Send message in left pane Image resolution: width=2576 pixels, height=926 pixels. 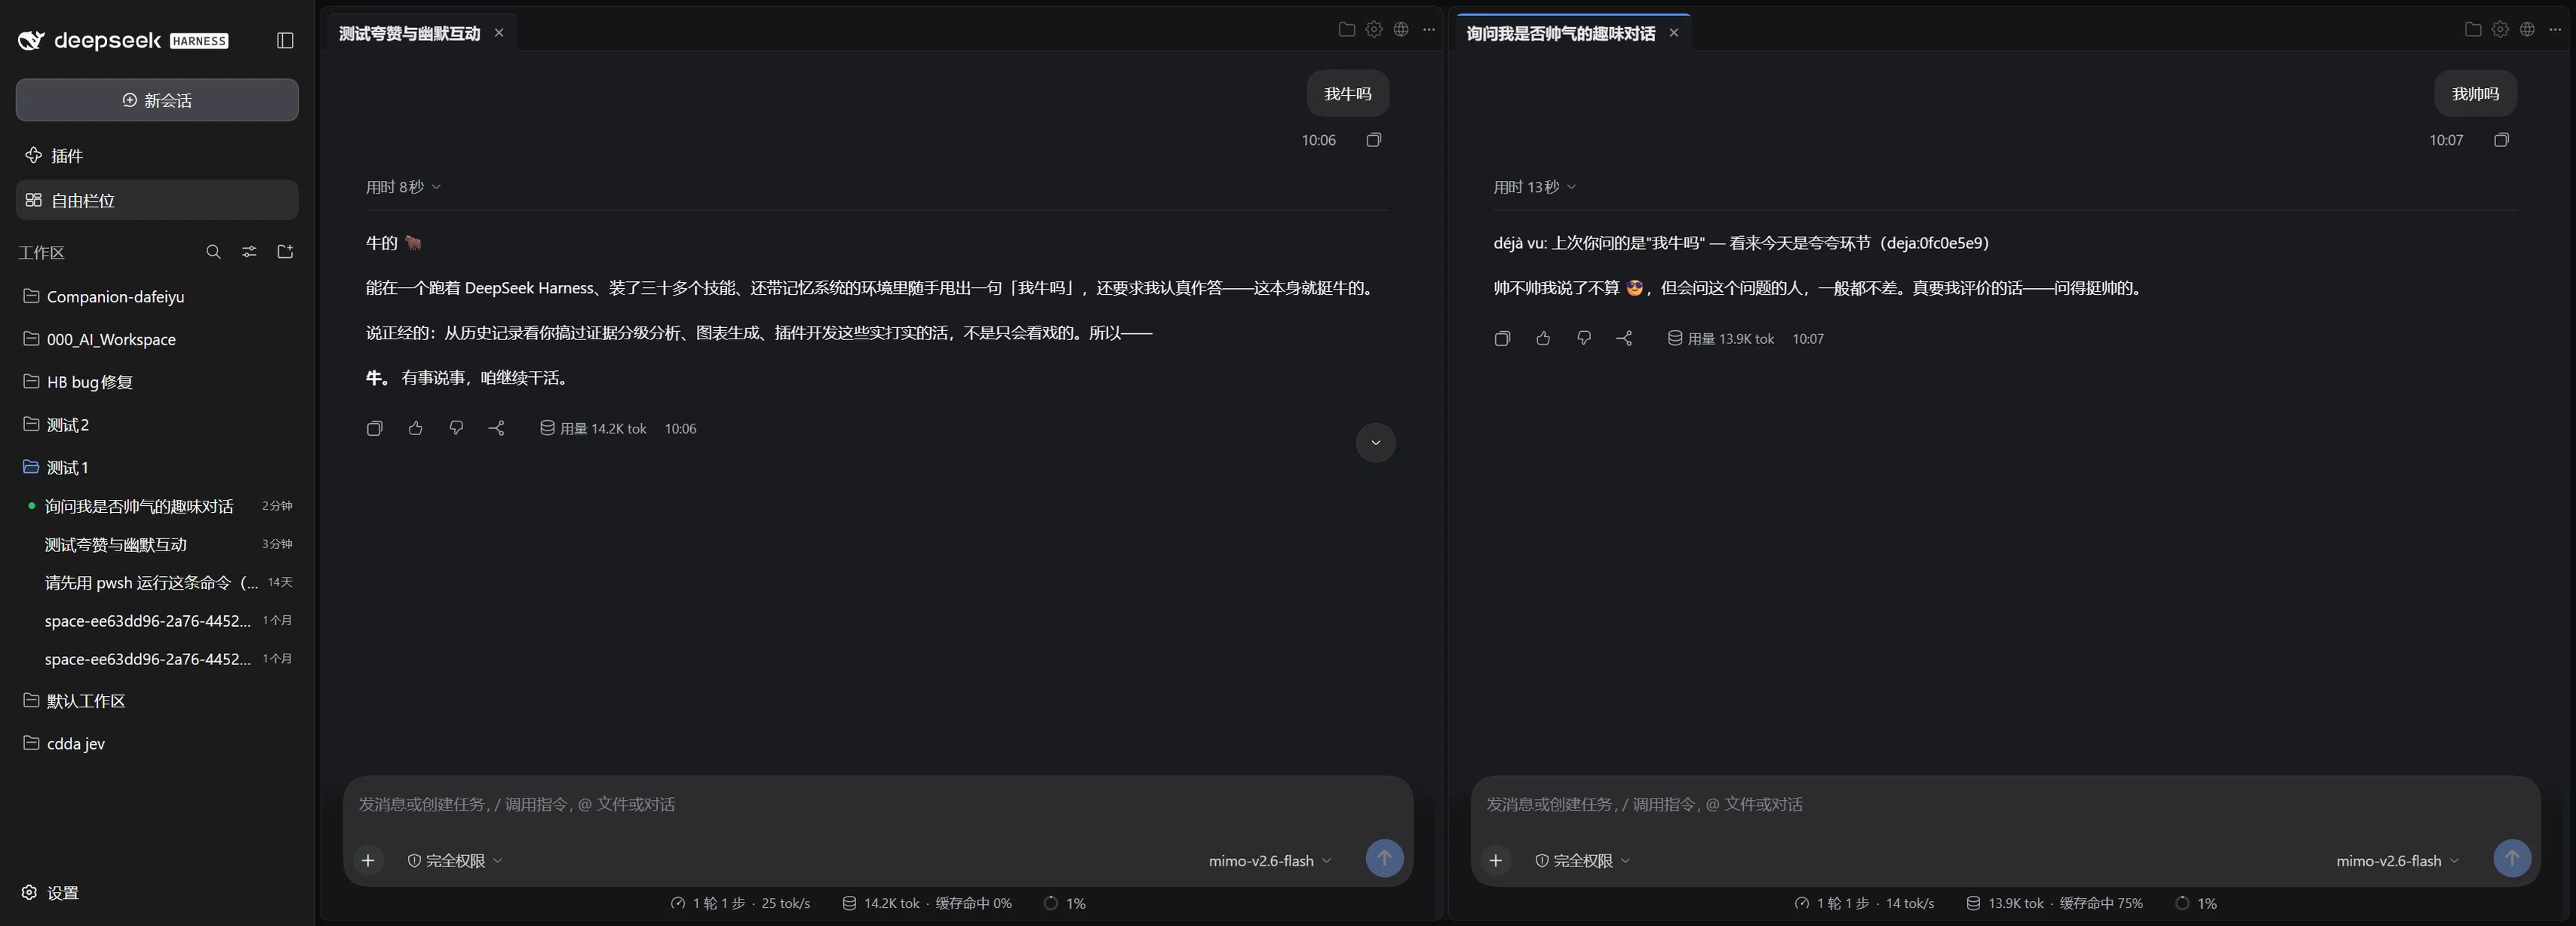click(x=1384, y=858)
